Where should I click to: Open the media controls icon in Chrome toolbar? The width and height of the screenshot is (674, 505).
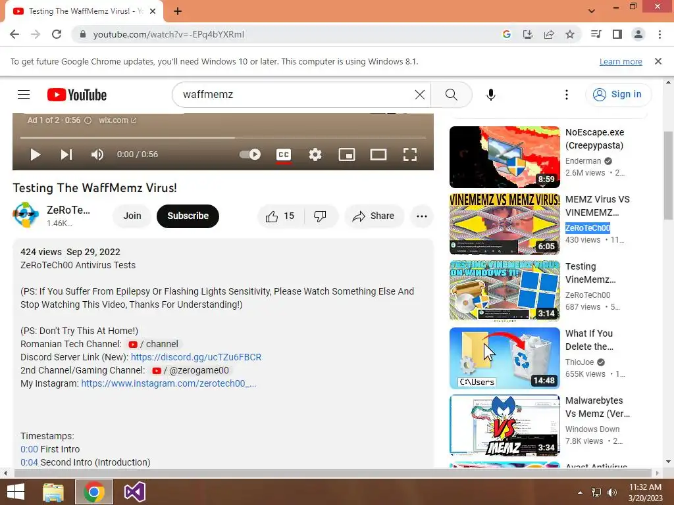coord(596,34)
